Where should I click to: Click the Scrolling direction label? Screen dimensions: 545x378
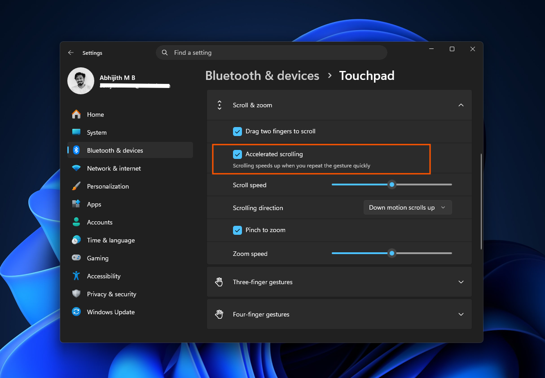pos(258,208)
